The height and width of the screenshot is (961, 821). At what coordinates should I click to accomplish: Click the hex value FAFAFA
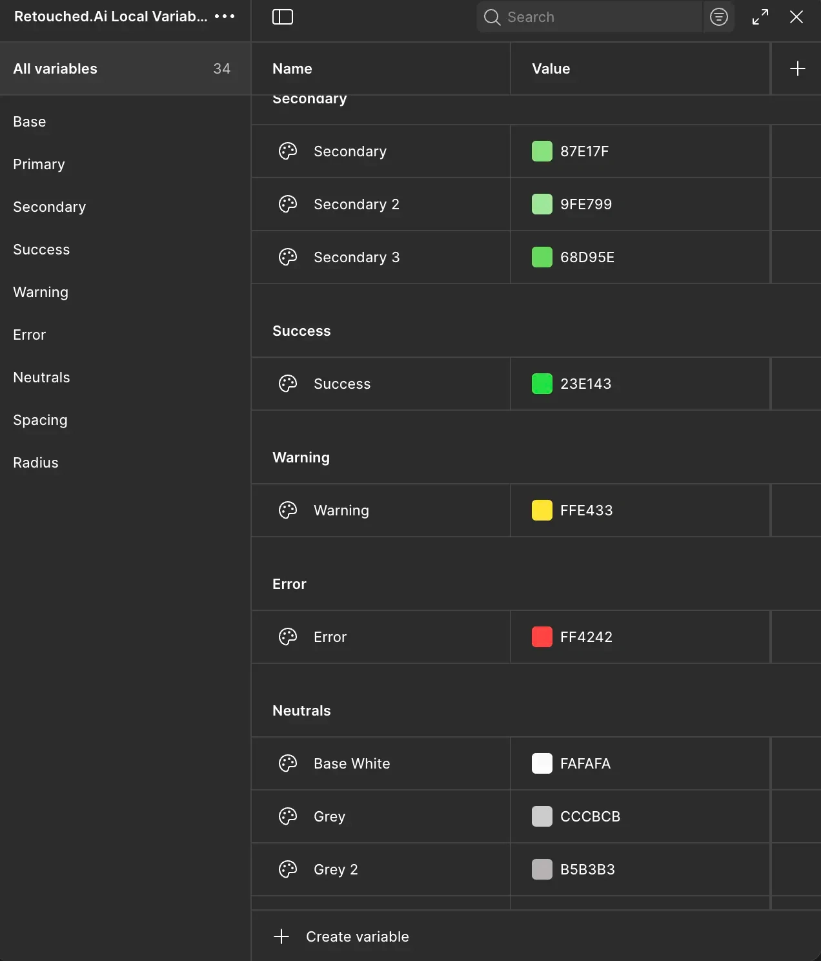coord(585,763)
